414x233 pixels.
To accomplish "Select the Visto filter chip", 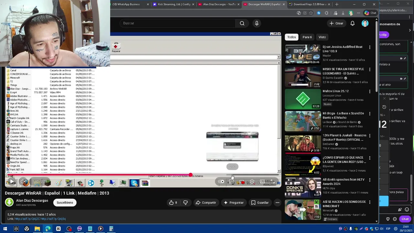I will pyautogui.click(x=322, y=37).
